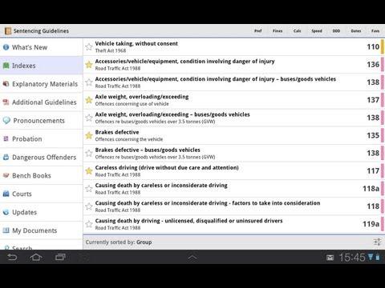Open Bench Books

click(41, 176)
